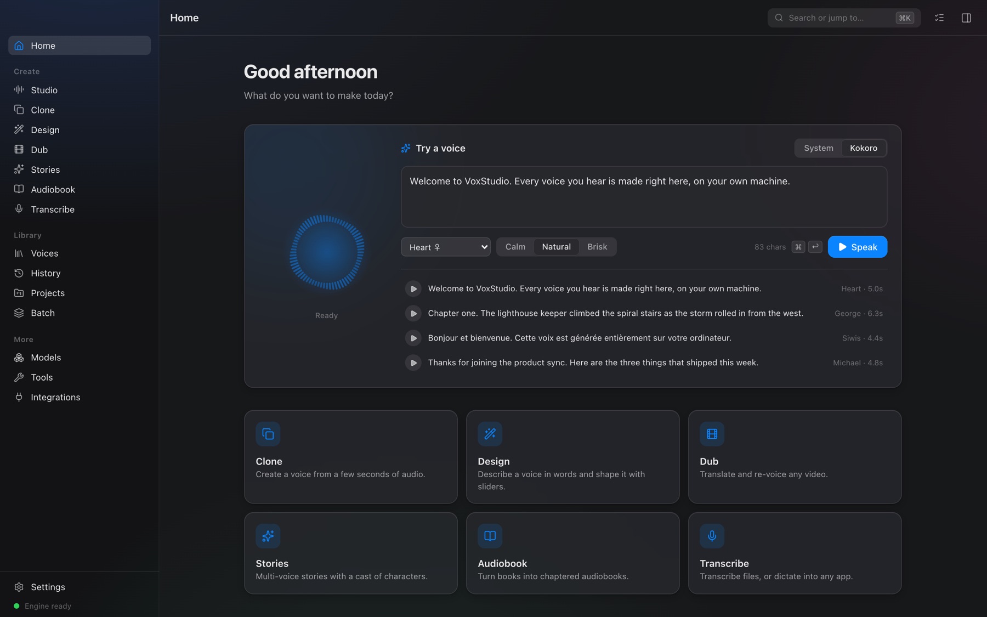The image size is (987, 617).
Task: Click the Search or jump to field
Action: tap(844, 18)
